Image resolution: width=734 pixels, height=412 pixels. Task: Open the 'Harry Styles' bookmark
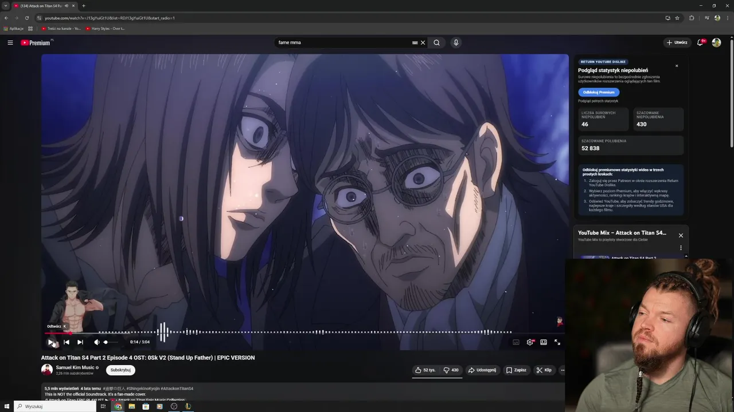[x=106, y=29]
